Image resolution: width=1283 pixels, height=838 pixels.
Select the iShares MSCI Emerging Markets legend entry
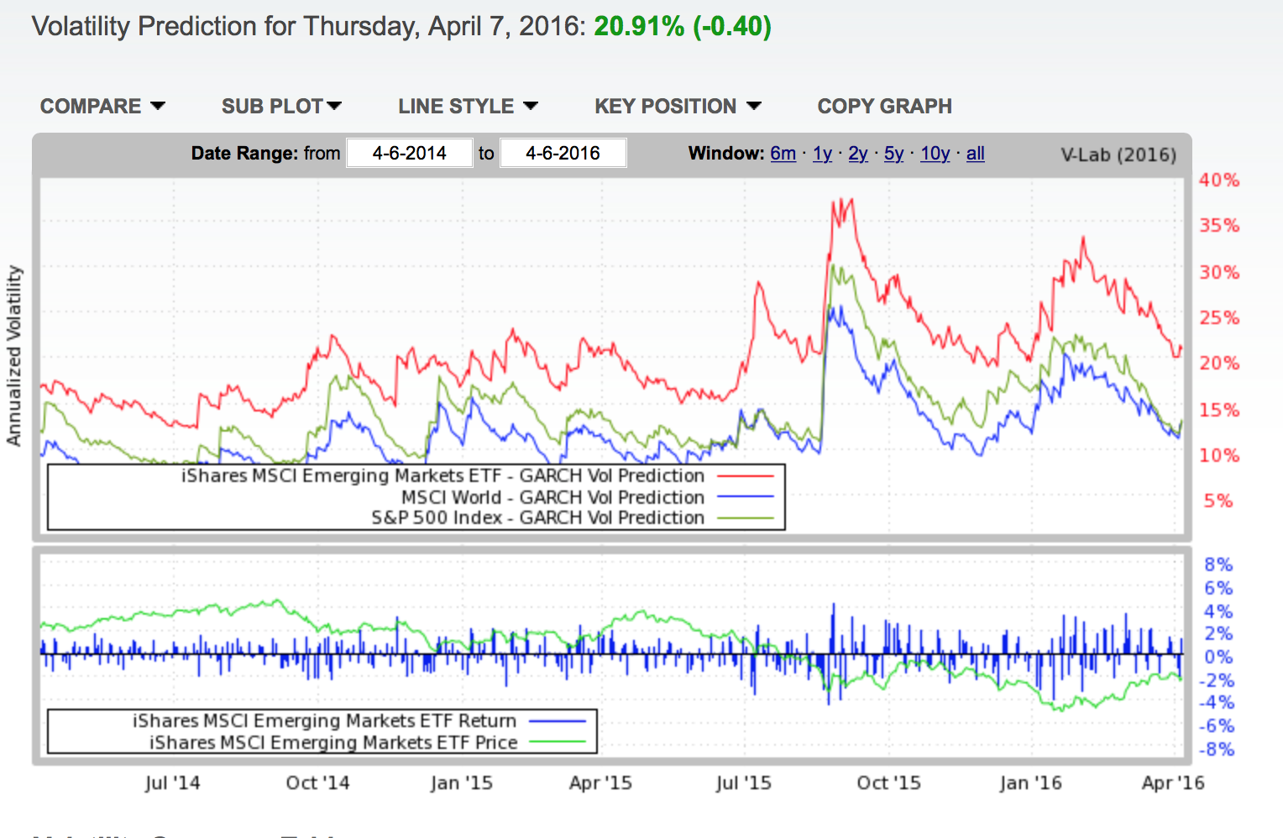tap(443, 475)
